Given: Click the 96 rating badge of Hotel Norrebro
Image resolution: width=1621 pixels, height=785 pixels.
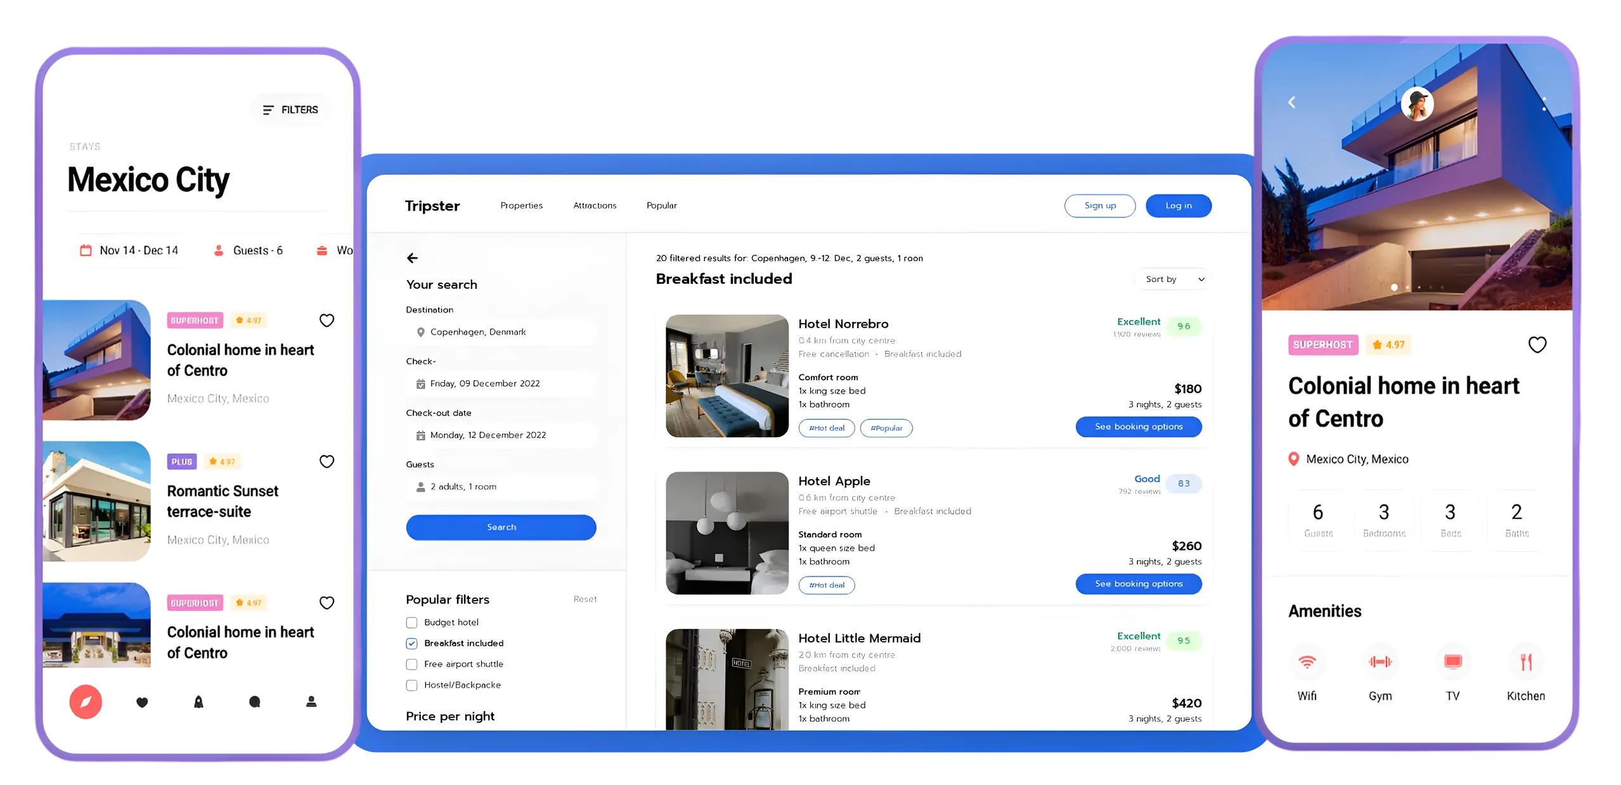Looking at the screenshot, I should 1184,326.
